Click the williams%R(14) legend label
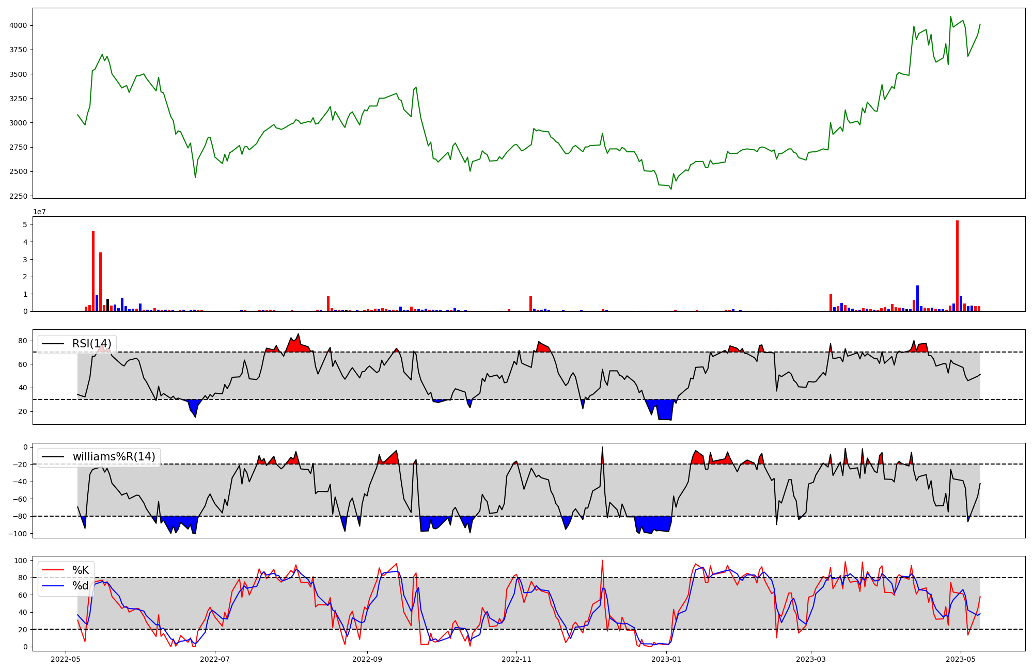1033x671 pixels. click(114, 457)
